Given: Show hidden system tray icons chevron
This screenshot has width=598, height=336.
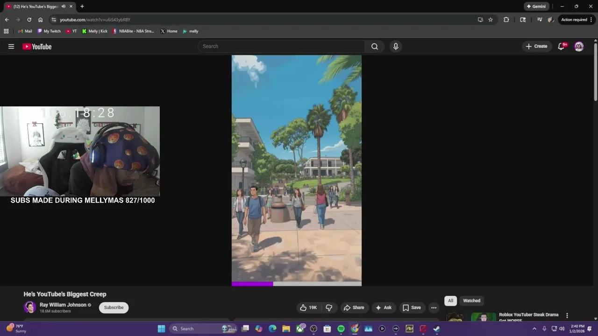Looking at the screenshot, I should [534, 329].
